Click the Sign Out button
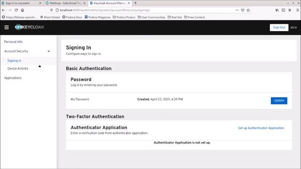The width and height of the screenshot is (301, 169). coord(279,27)
